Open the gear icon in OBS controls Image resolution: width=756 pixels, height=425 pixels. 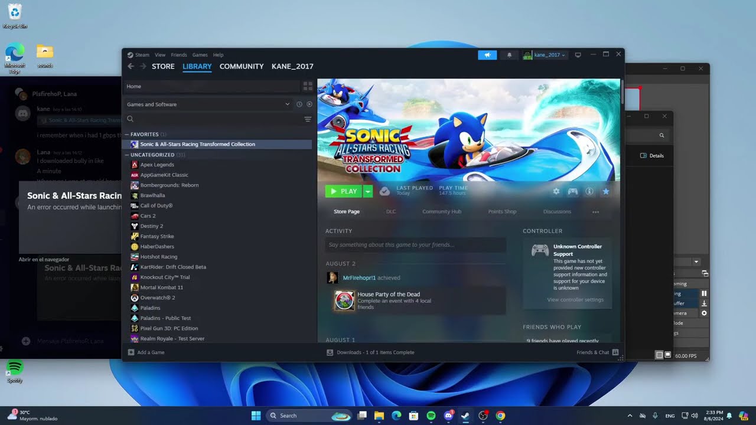click(704, 313)
